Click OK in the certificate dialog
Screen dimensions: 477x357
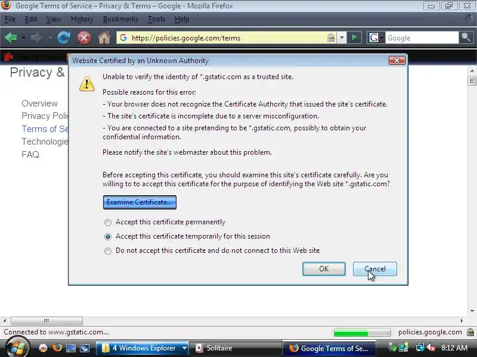click(324, 269)
